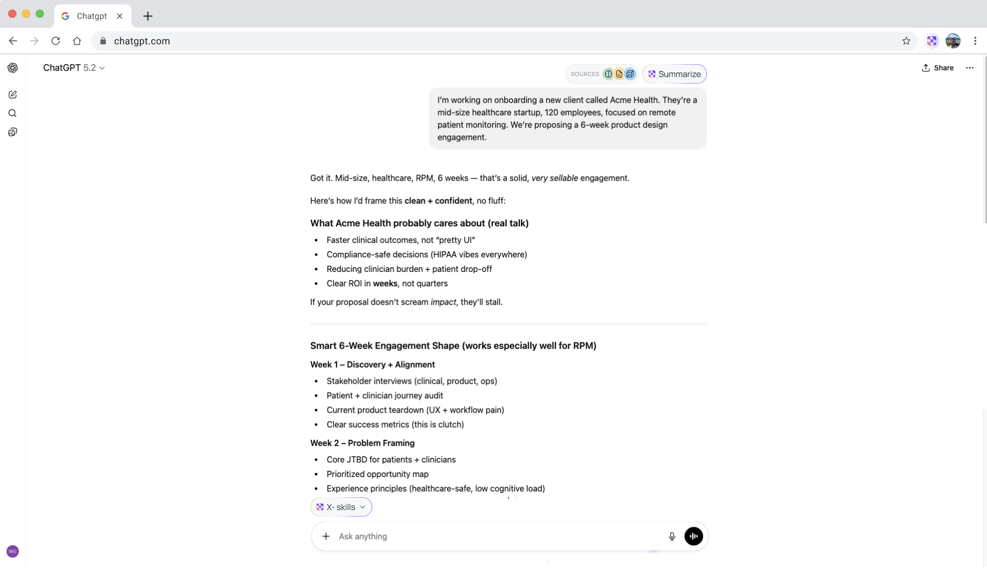
Task: Bookmark the page with the star icon
Action: tap(907, 41)
